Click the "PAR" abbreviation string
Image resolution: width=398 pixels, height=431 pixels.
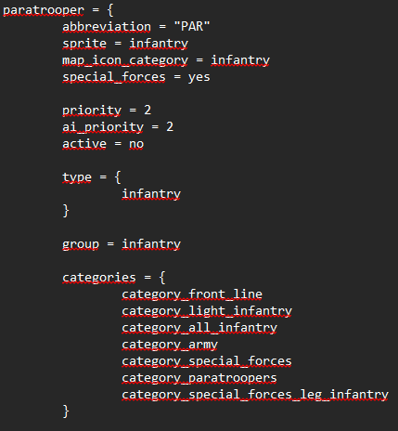click(x=192, y=26)
